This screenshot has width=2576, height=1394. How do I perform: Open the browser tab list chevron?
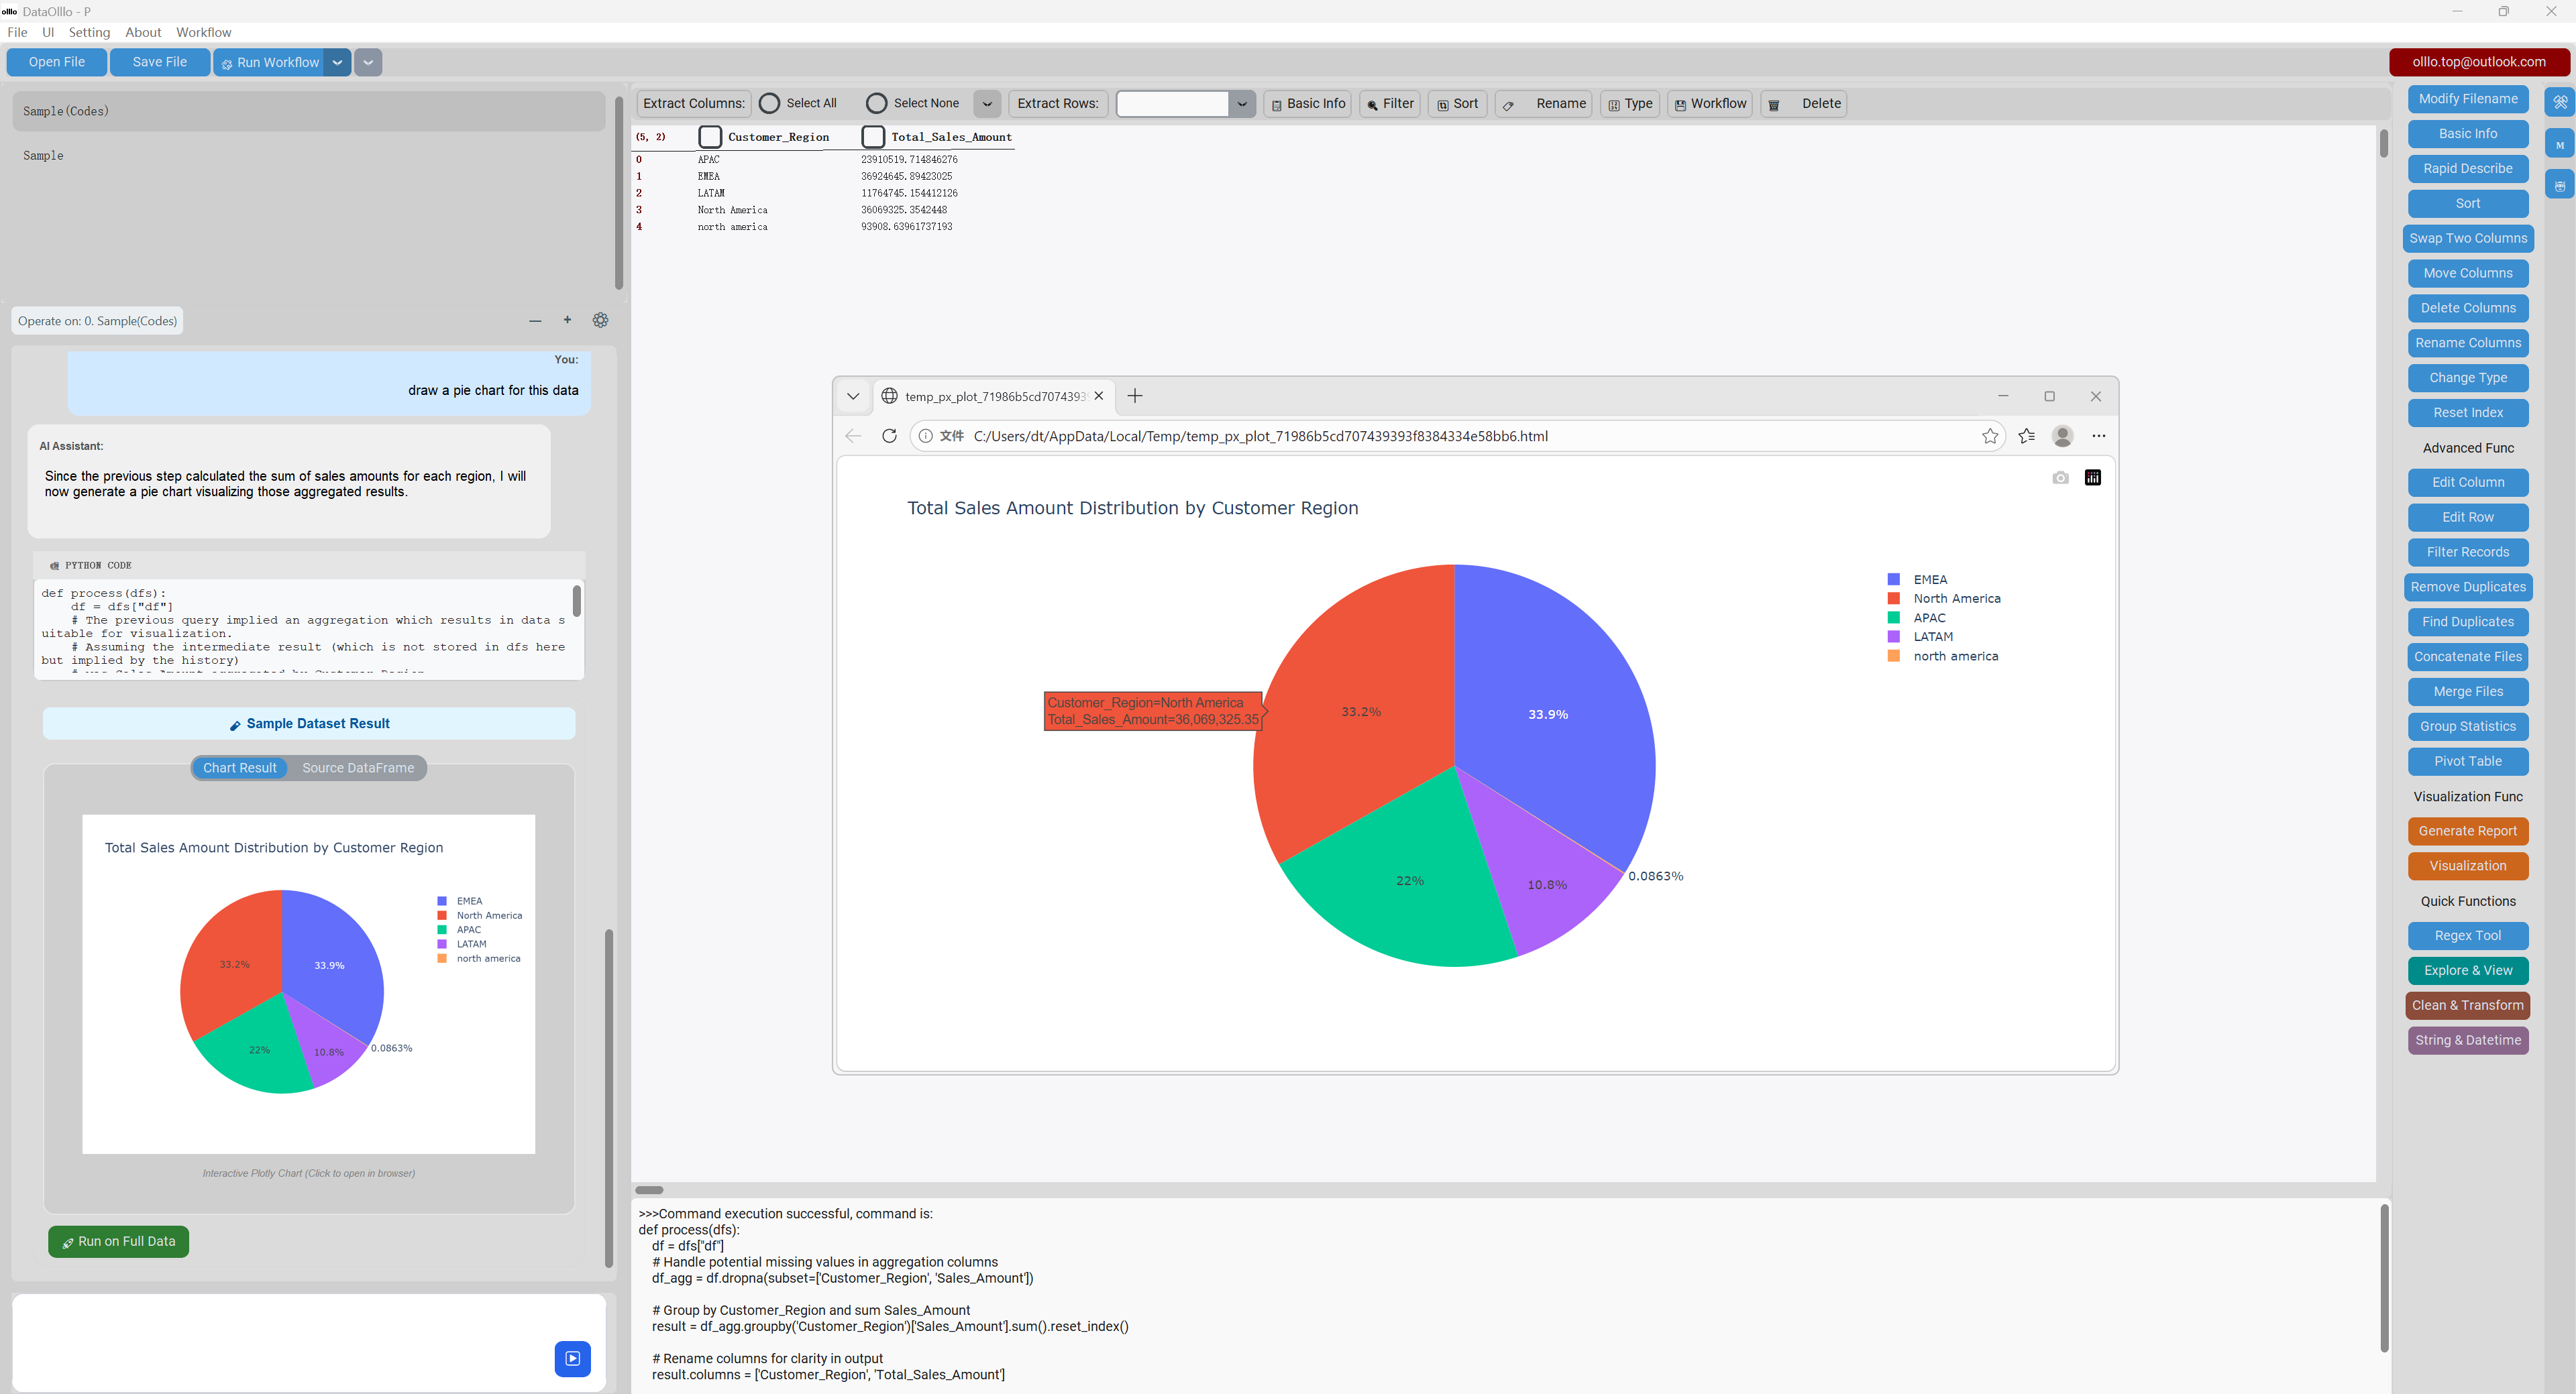[x=853, y=396]
